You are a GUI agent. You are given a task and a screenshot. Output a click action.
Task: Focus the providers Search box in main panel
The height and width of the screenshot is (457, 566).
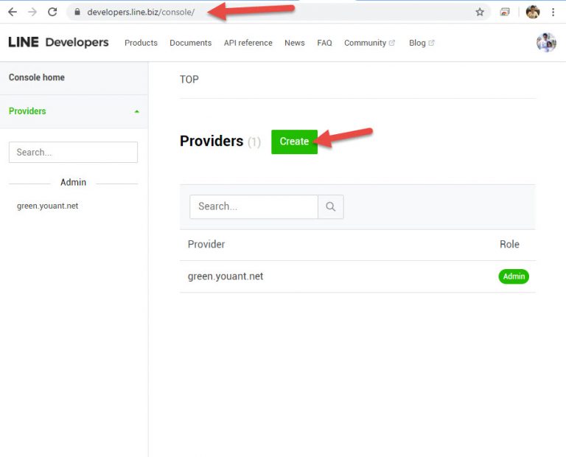coord(254,206)
